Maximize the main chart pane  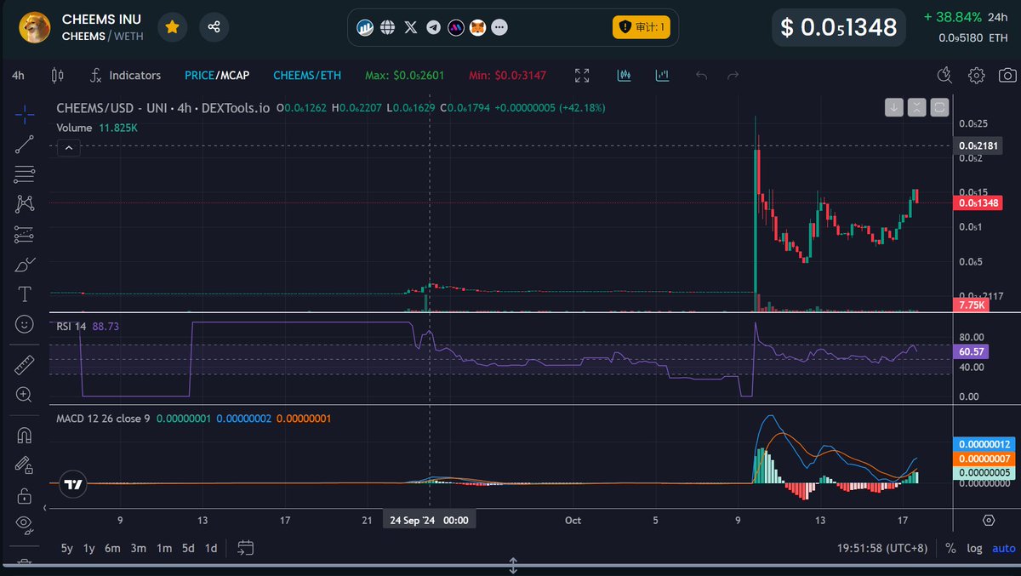(939, 107)
